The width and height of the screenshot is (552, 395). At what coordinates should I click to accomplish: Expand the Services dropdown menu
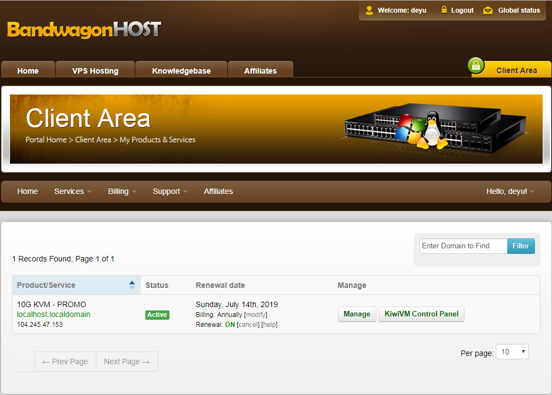tap(73, 191)
